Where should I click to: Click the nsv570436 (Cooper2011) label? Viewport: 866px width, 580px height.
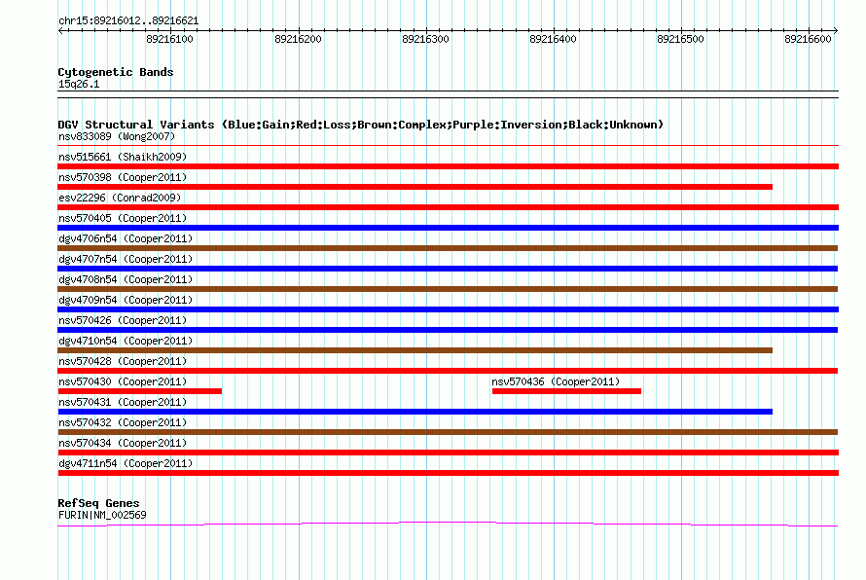pyautogui.click(x=556, y=381)
